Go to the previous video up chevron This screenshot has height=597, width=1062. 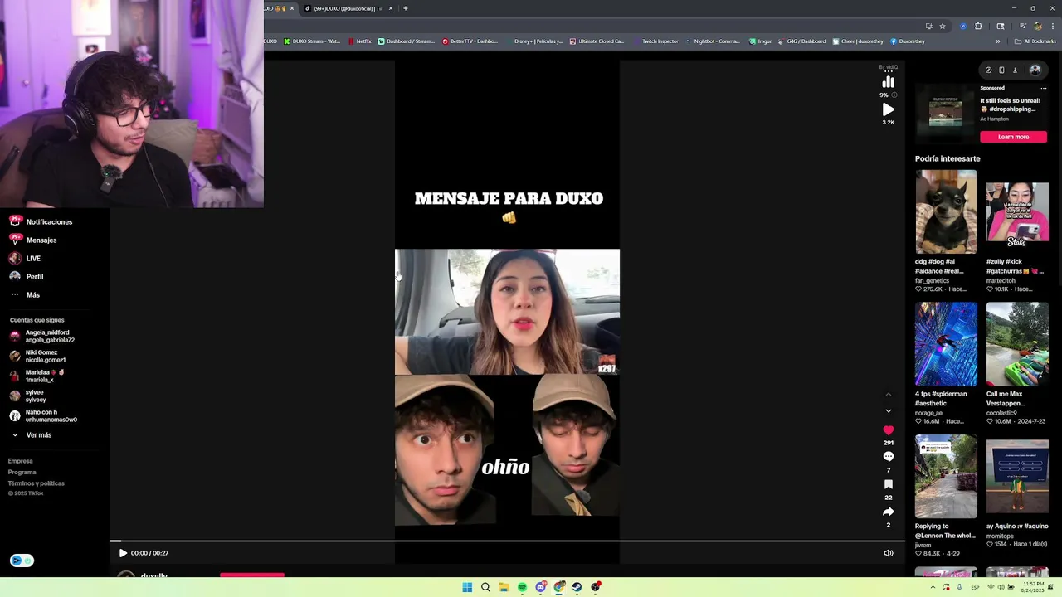(889, 395)
